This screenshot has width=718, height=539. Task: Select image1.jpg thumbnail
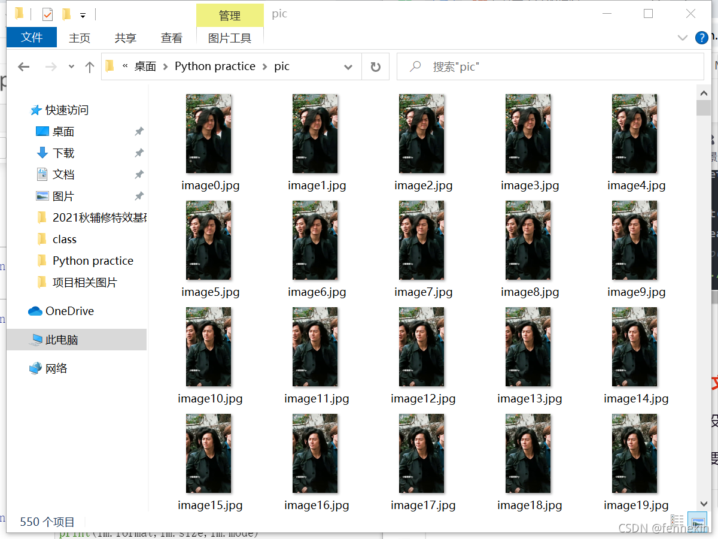pyautogui.click(x=315, y=134)
